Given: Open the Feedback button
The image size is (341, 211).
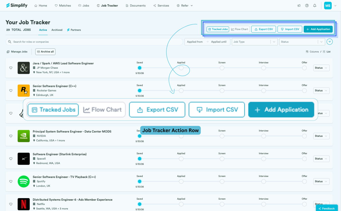Looking at the screenshot, I should (x=327, y=208).
